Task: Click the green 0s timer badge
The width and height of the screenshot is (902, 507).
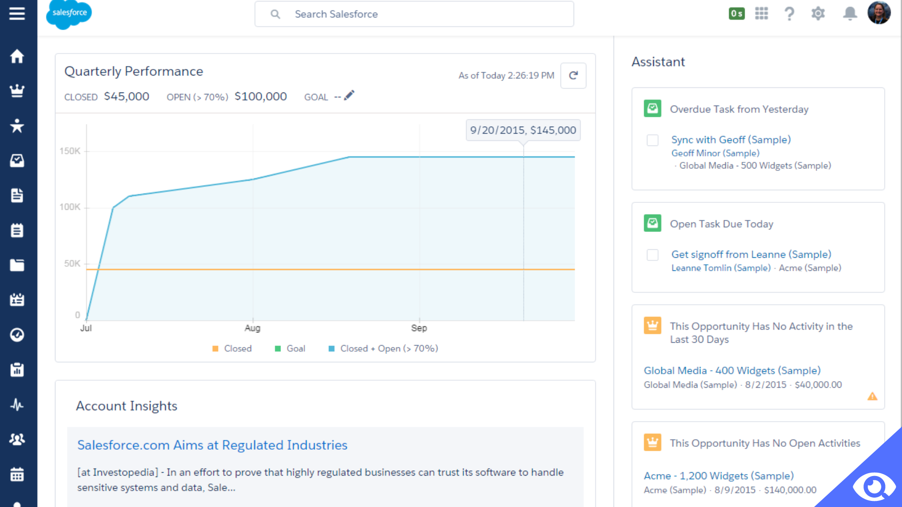Action: (x=737, y=14)
